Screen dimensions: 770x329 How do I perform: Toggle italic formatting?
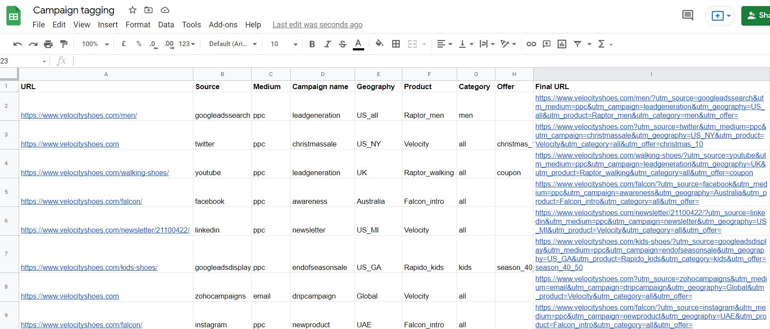pos(327,44)
